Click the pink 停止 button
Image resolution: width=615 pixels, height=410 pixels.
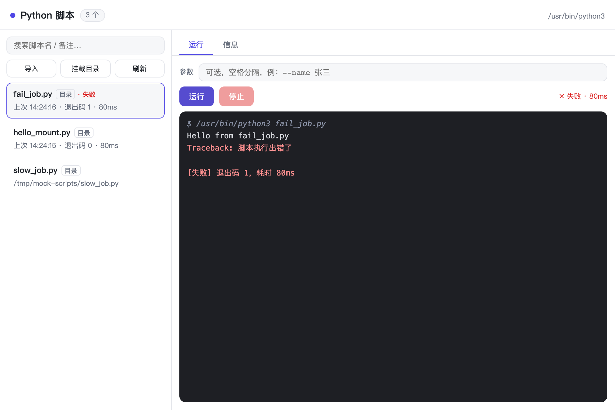coord(236,96)
